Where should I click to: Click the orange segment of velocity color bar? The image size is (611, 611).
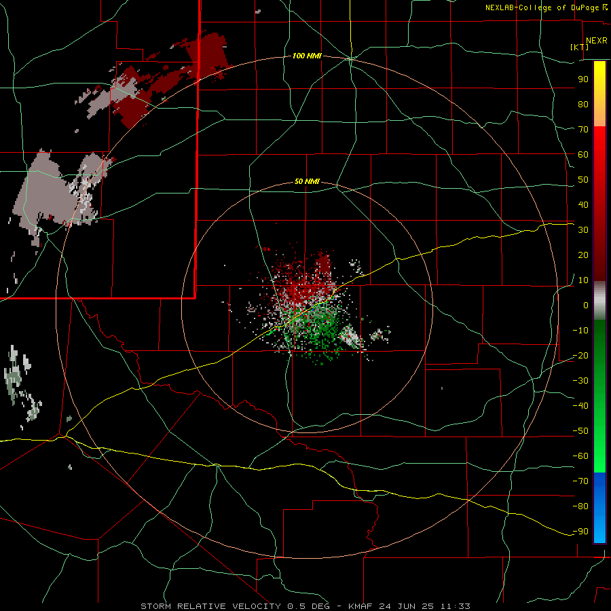pos(599,115)
